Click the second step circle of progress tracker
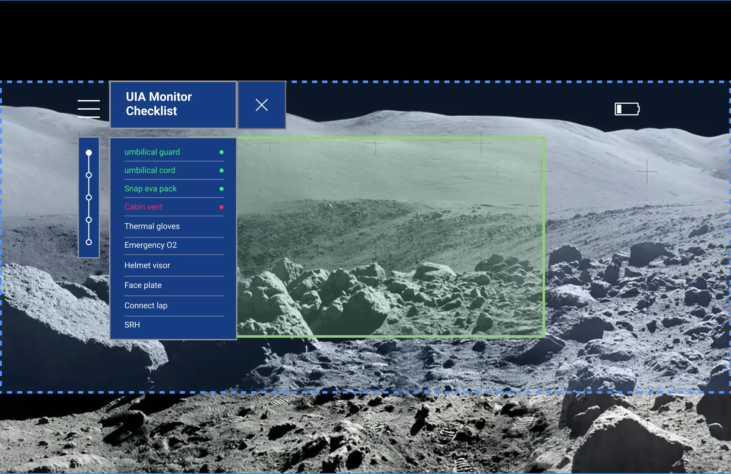 89,175
